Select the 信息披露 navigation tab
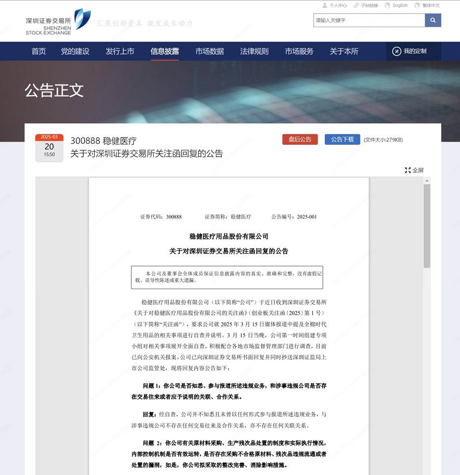Image resolution: width=460 pixels, height=475 pixels. tap(164, 51)
